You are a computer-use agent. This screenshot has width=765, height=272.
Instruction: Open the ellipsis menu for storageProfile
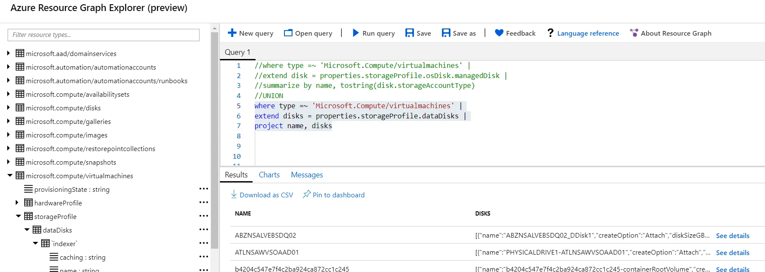click(x=204, y=216)
